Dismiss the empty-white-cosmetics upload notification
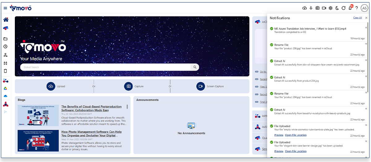 point(366,125)
